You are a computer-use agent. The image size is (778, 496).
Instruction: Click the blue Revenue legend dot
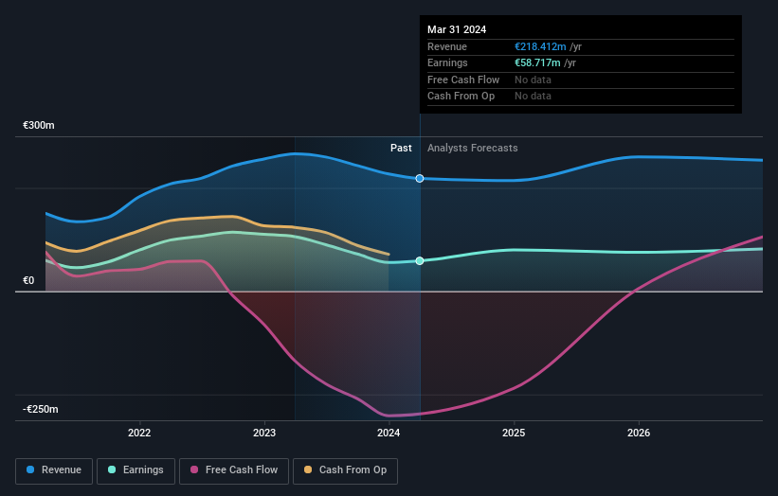click(x=30, y=469)
